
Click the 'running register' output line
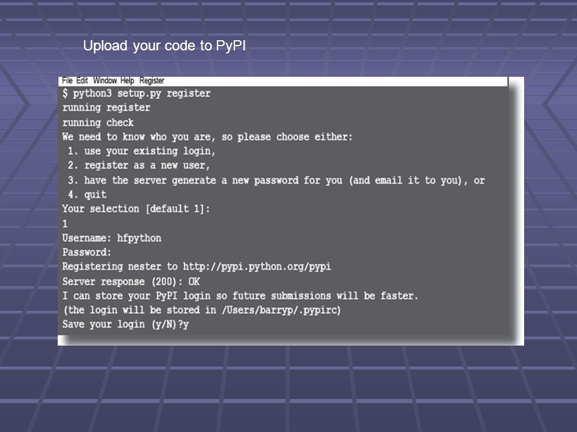click(106, 107)
